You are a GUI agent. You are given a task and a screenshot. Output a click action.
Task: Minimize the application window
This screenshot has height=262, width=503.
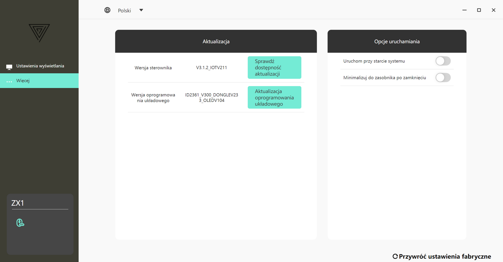coord(464,10)
